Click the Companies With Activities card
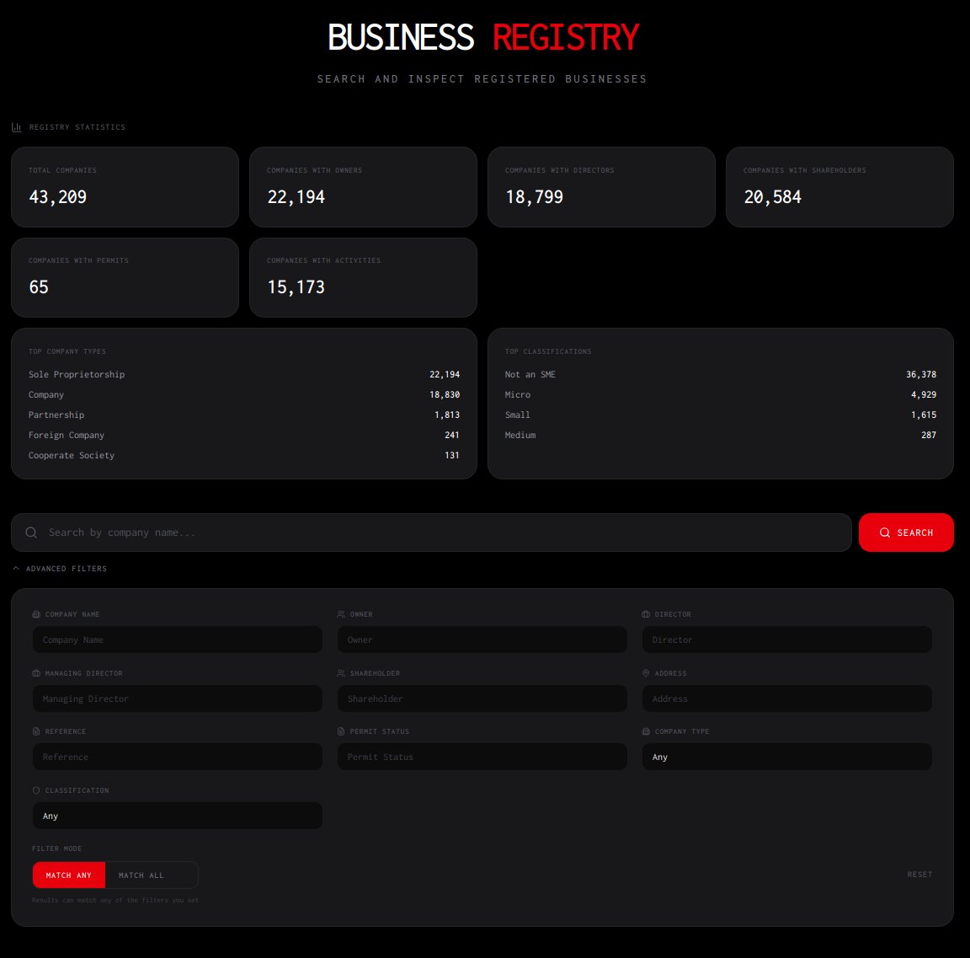Viewport: 970px width, 958px height. [363, 278]
